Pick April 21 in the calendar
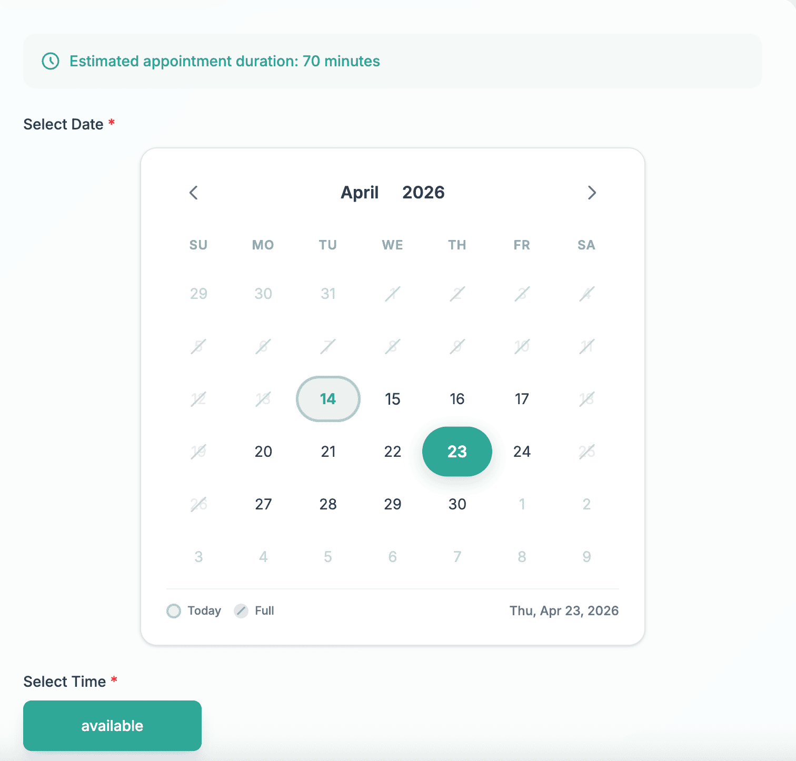Image resolution: width=796 pixels, height=761 pixels. (x=328, y=452)
